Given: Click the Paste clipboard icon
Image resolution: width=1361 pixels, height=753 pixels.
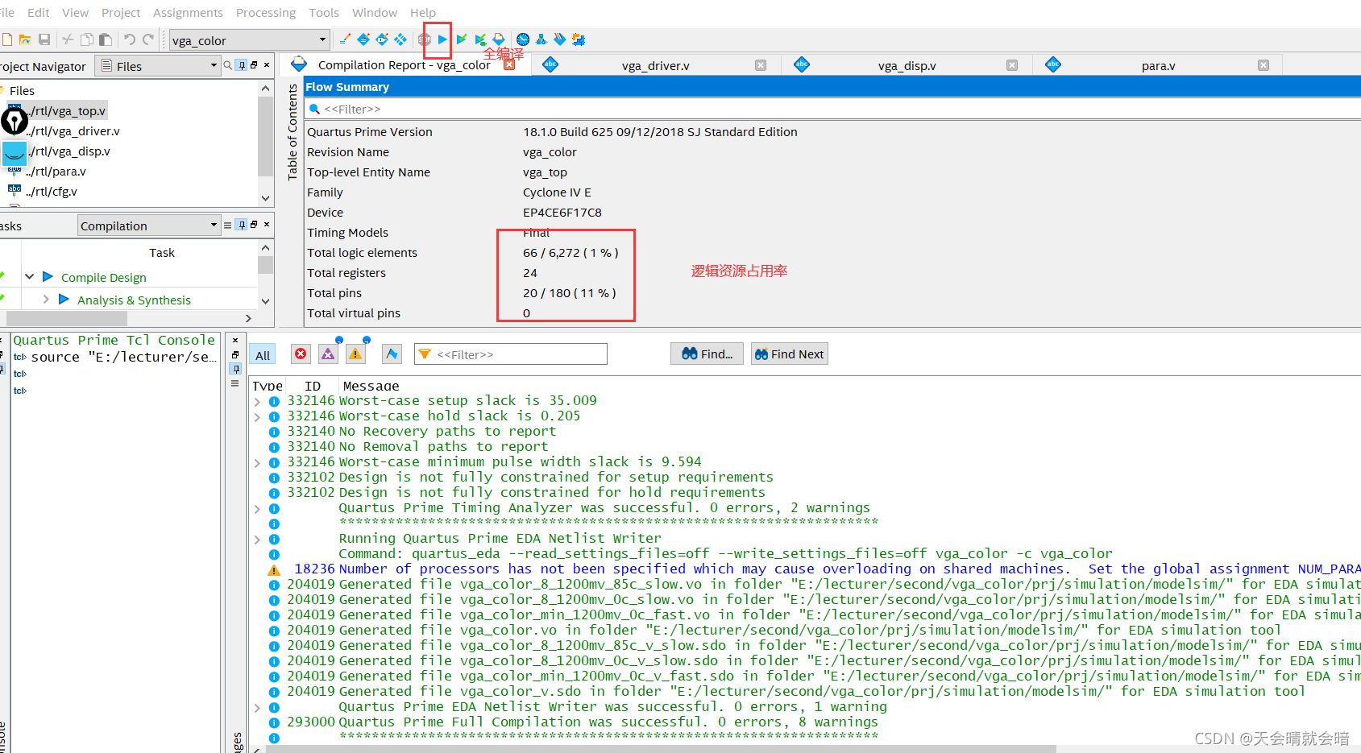Looking at the screenshot, I should [105, 39].
